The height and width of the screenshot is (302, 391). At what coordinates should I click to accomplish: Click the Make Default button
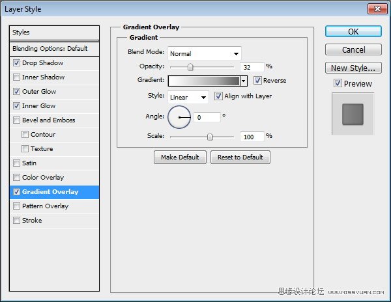180,157
